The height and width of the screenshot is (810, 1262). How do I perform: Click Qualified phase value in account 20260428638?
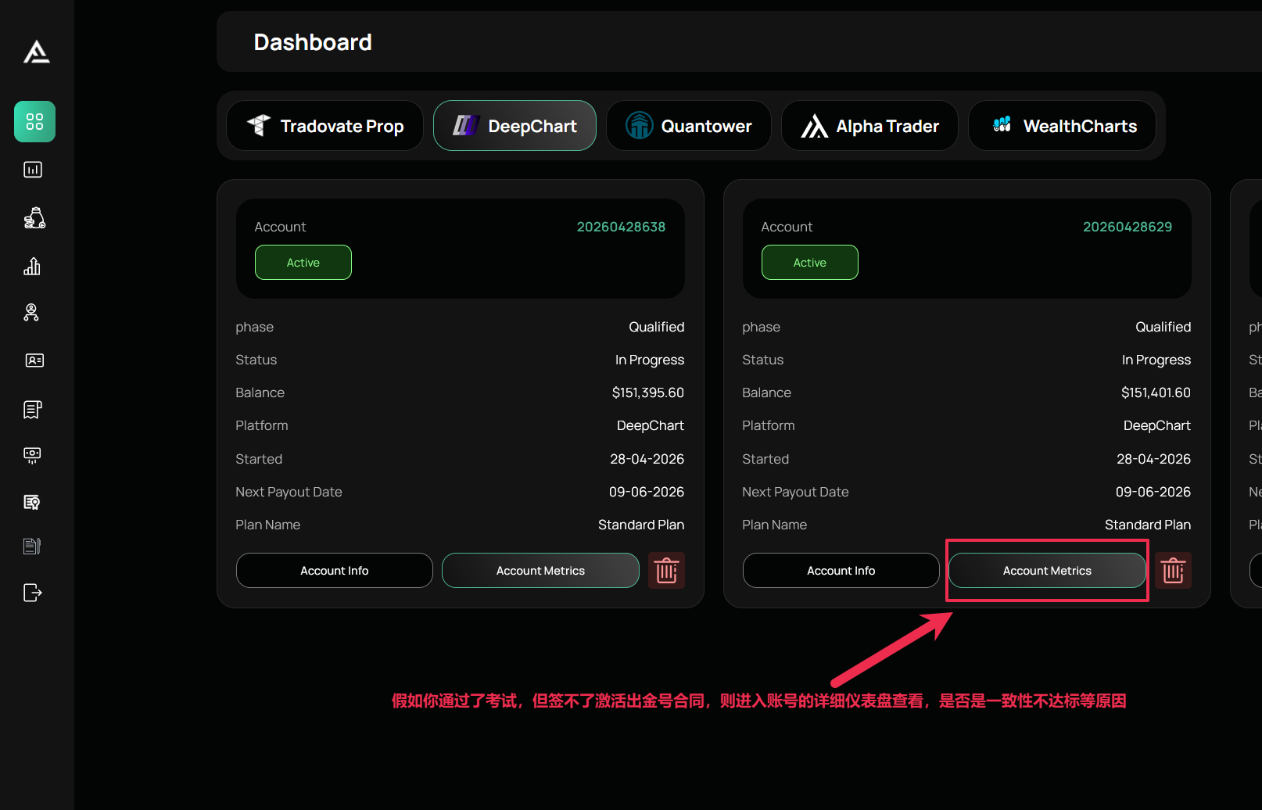click(657, 327)
